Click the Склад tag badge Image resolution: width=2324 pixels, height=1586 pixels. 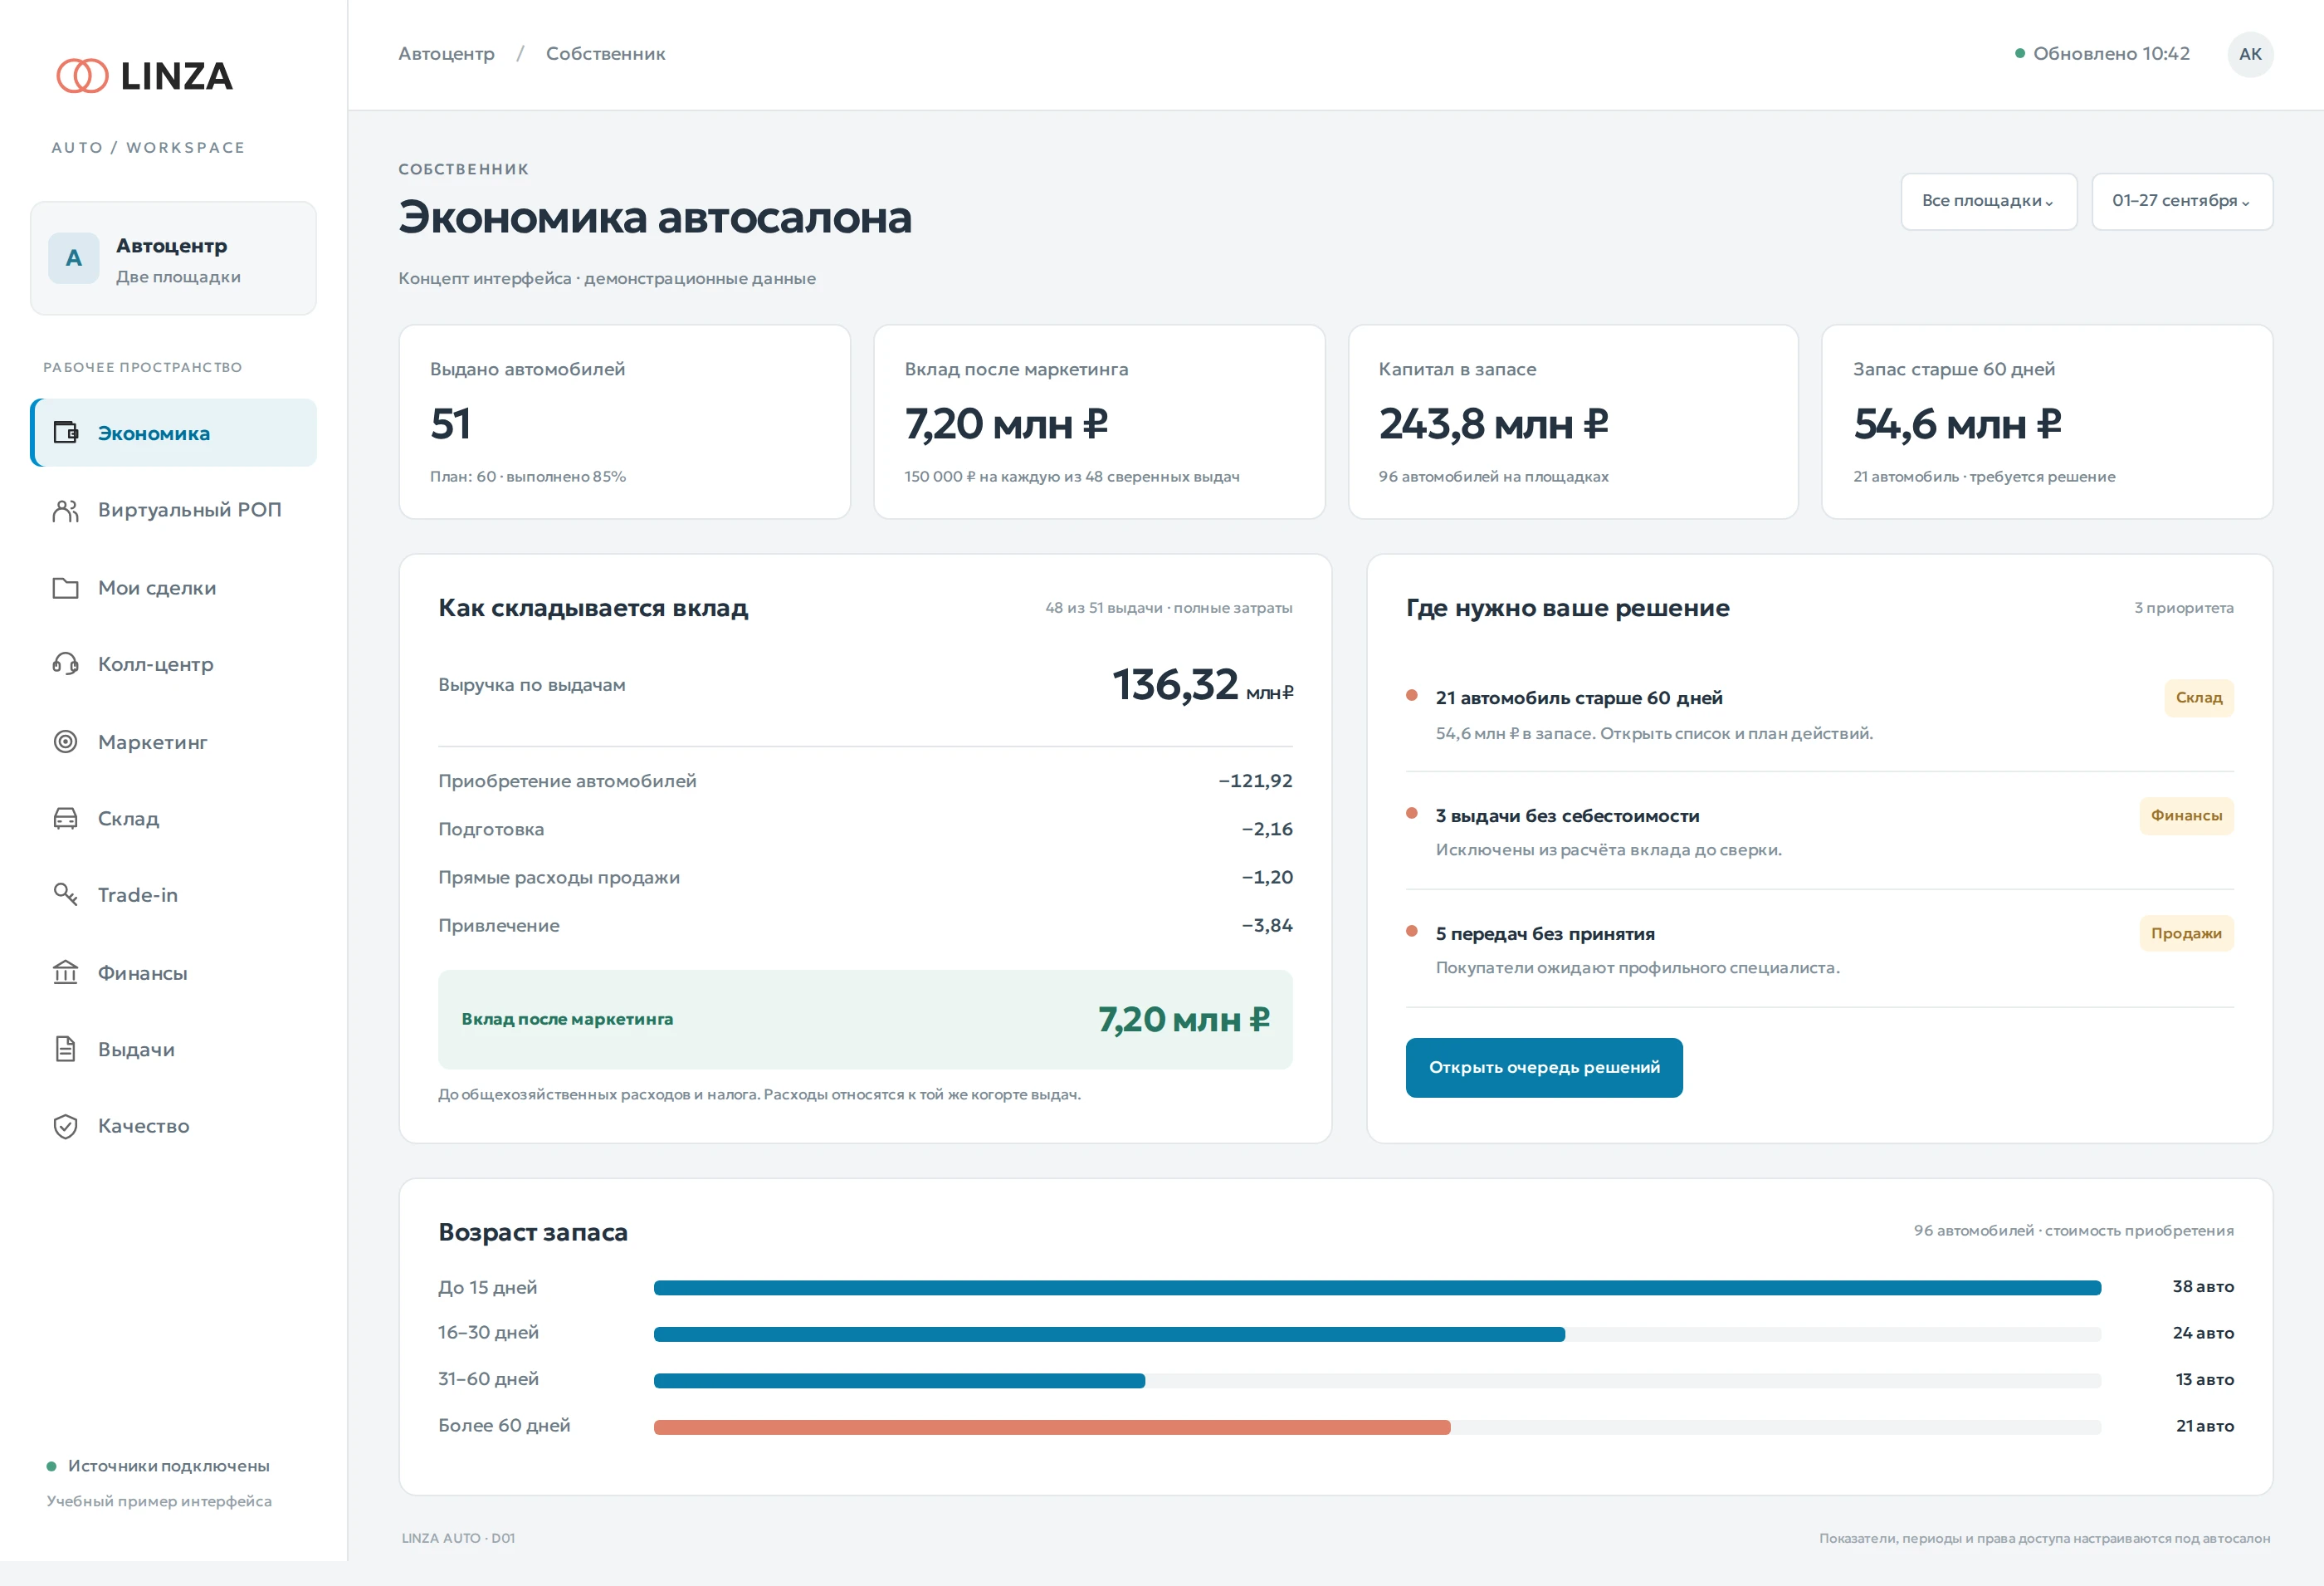pyautogui.click(x=2198, y=698)
